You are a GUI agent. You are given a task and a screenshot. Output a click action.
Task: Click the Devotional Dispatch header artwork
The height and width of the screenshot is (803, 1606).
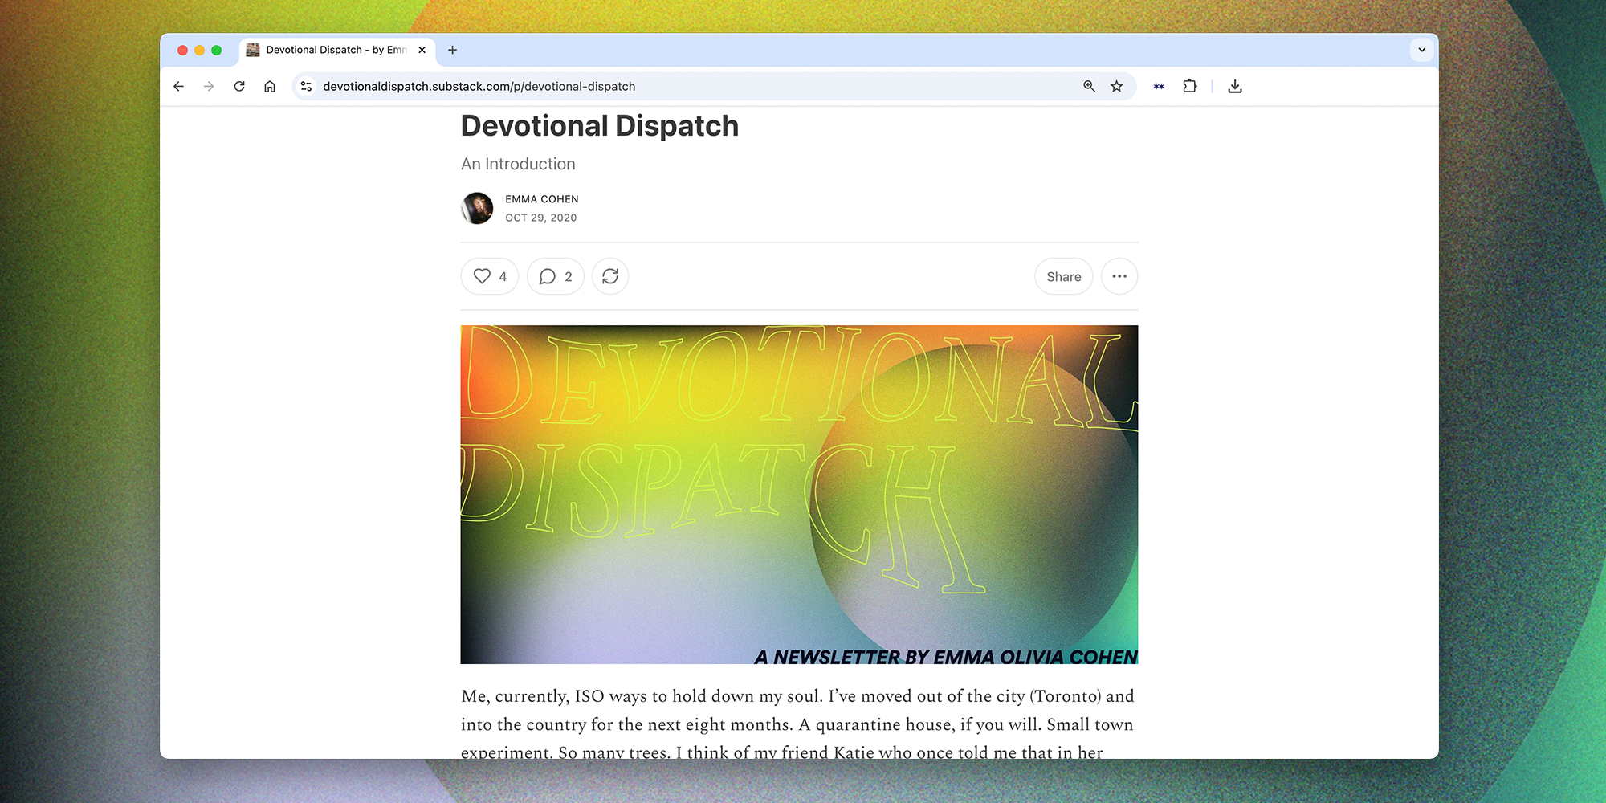click(x=799, y=494)
